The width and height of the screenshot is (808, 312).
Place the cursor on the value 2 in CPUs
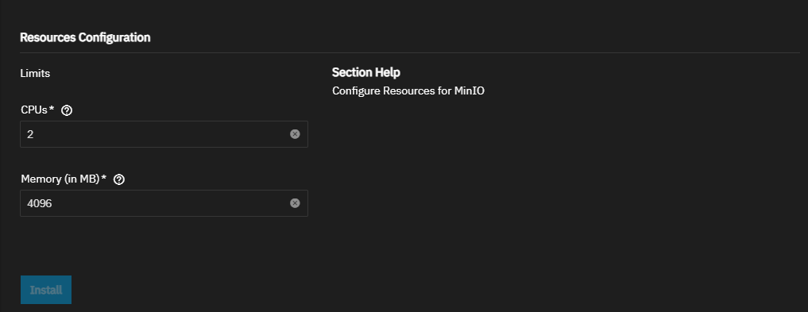coord(30,134)
